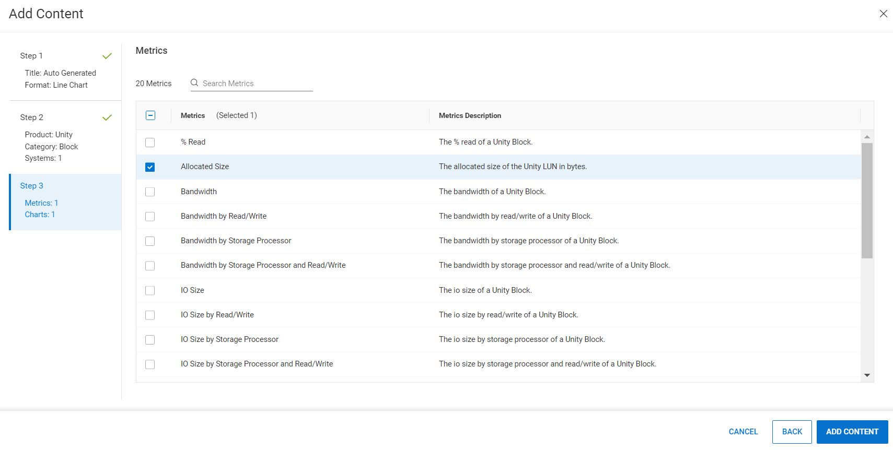This screenshot has width=893, height=450.
Task: Open Step 2 product selection
Action: 32,117
